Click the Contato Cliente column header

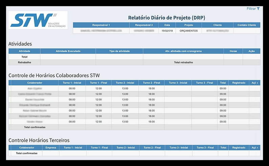coord(247,25)
